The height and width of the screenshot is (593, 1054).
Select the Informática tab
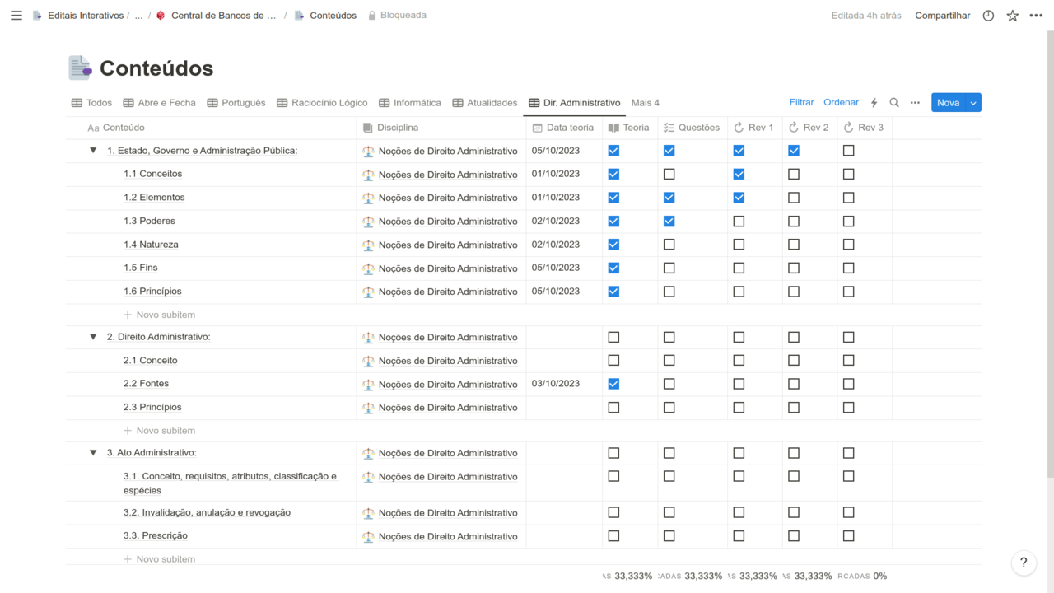410,103
